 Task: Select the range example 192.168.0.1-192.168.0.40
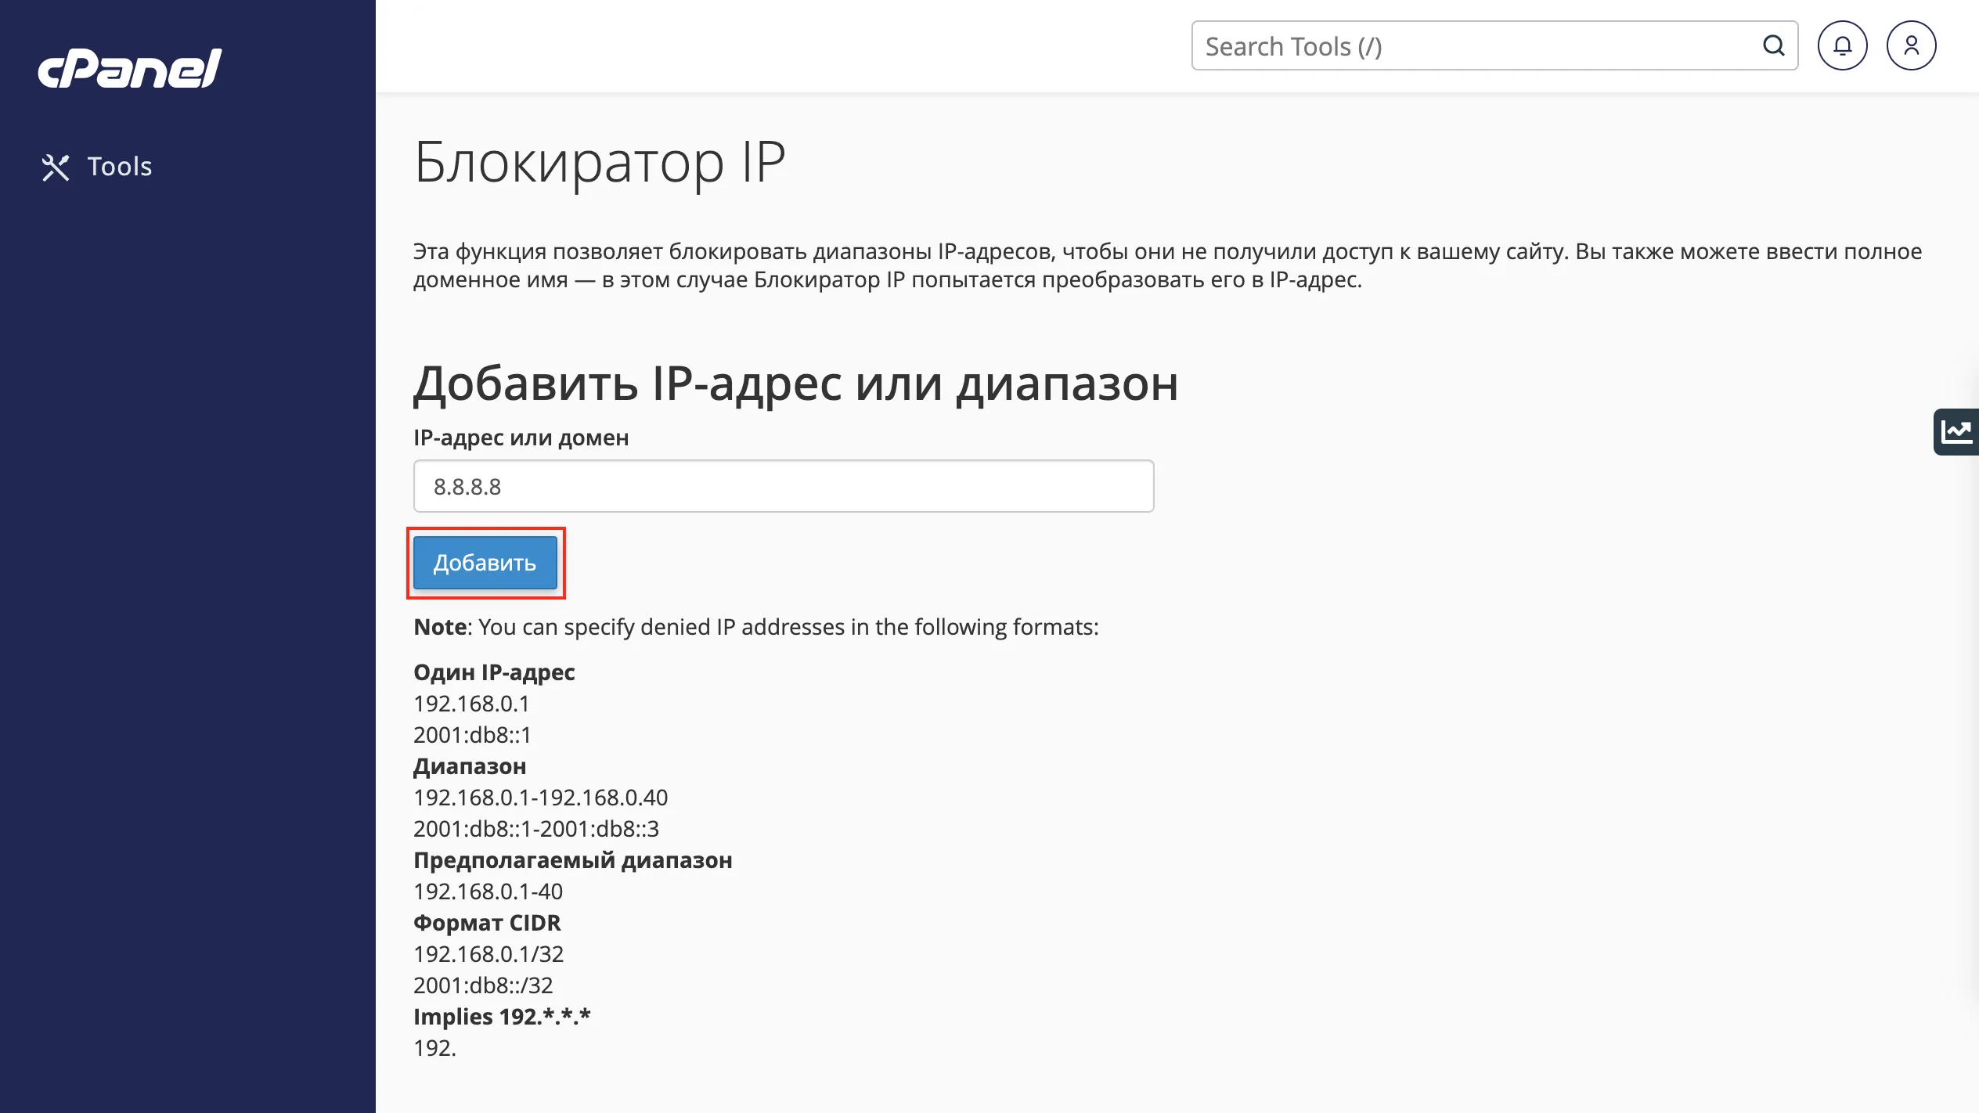541,798
